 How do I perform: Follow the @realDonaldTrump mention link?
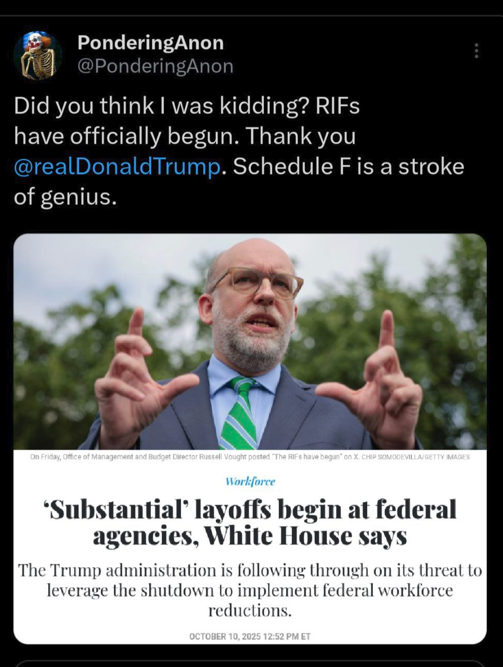(118, 167)
